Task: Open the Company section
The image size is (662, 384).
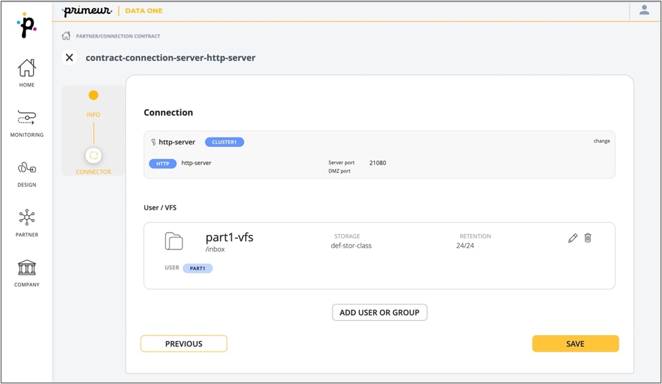Action: 27,273
